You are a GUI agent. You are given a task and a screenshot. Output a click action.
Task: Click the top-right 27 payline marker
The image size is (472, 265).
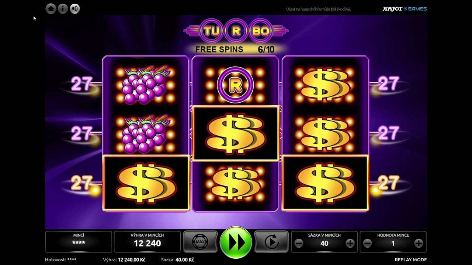(388, 84)
